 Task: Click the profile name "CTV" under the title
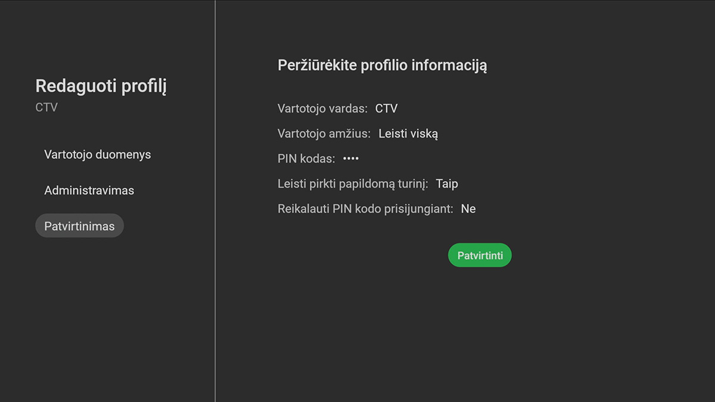tap(46, 107)
